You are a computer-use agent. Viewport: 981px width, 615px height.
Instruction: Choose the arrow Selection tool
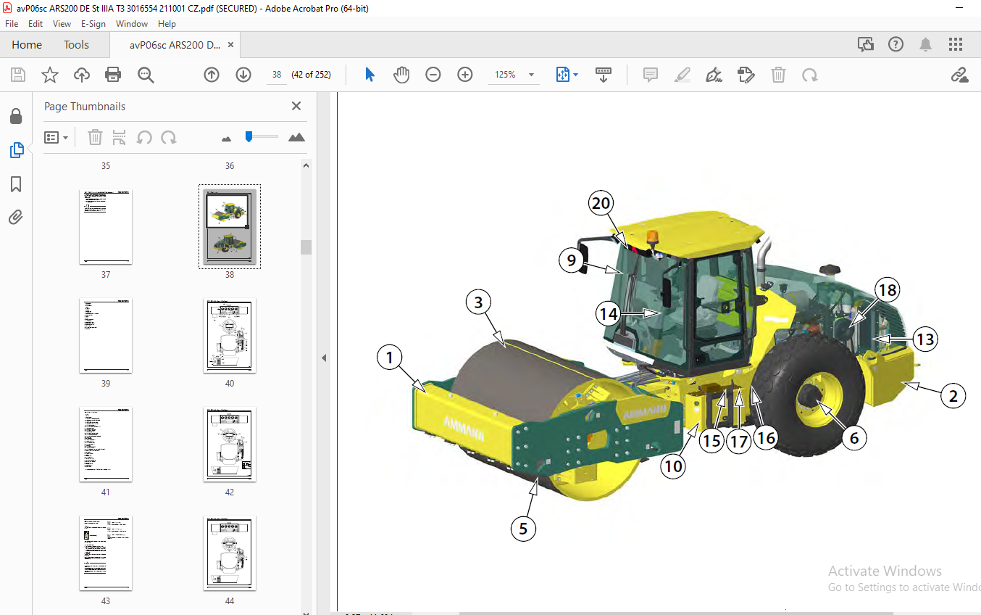[x=370, y=75]
